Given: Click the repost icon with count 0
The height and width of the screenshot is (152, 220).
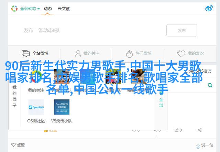Looking at the screenshot, I should [178, 130].
